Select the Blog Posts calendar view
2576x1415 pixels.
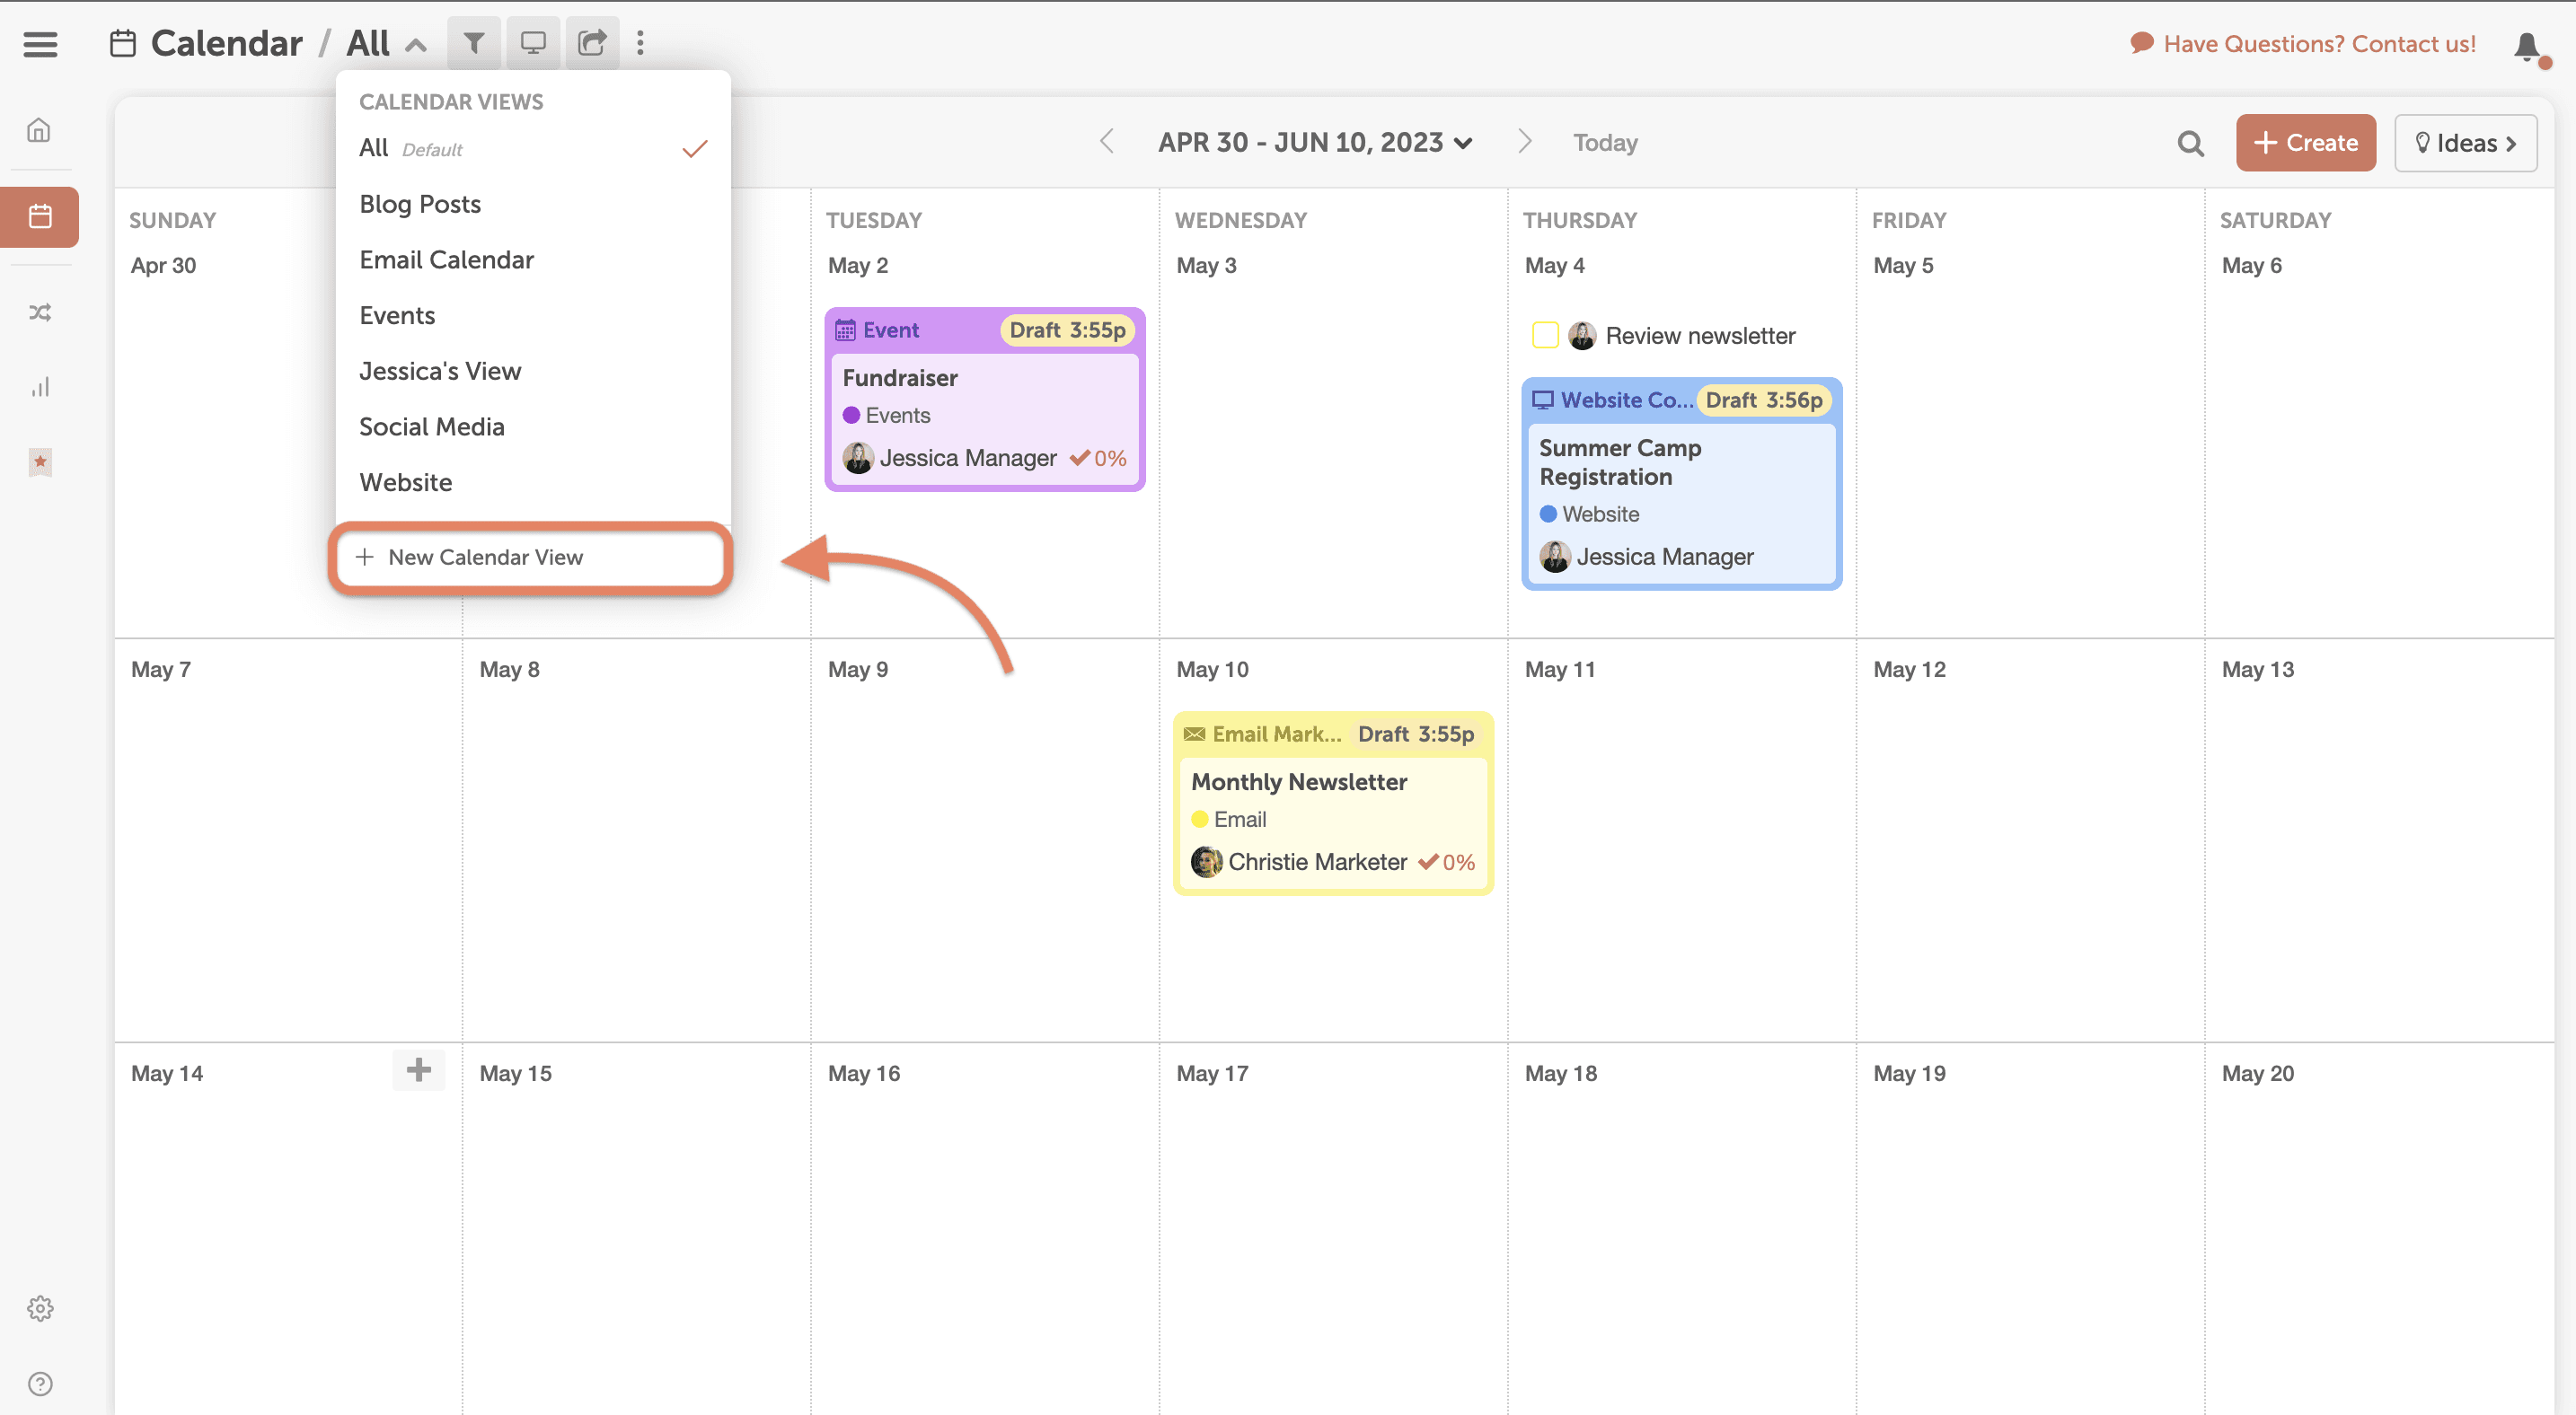tap(420, 204)
